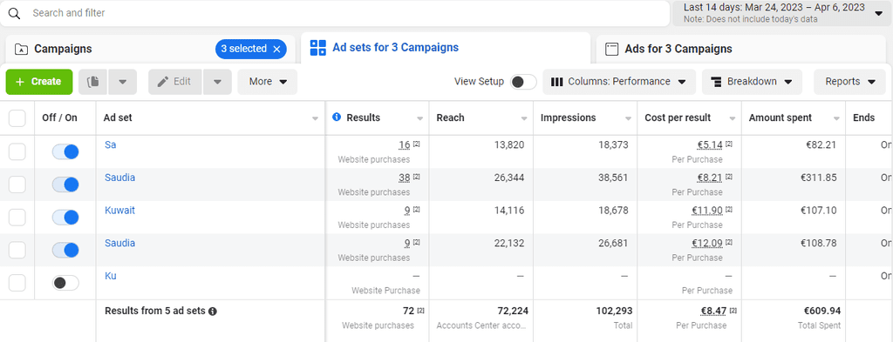Click the green Create button
The width and height of the screenshot is (893, 342).
tap(39, 82)
